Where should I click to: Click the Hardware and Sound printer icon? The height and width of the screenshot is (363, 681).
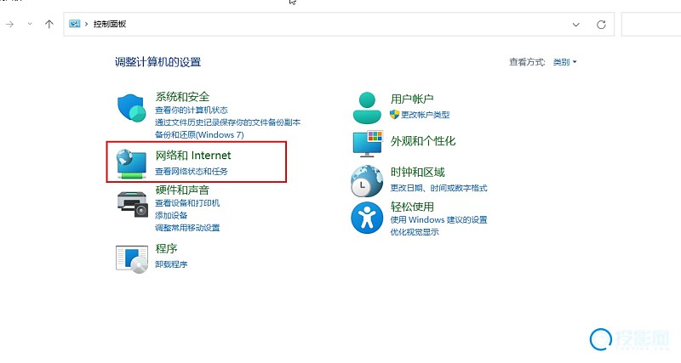click(132, 203)
